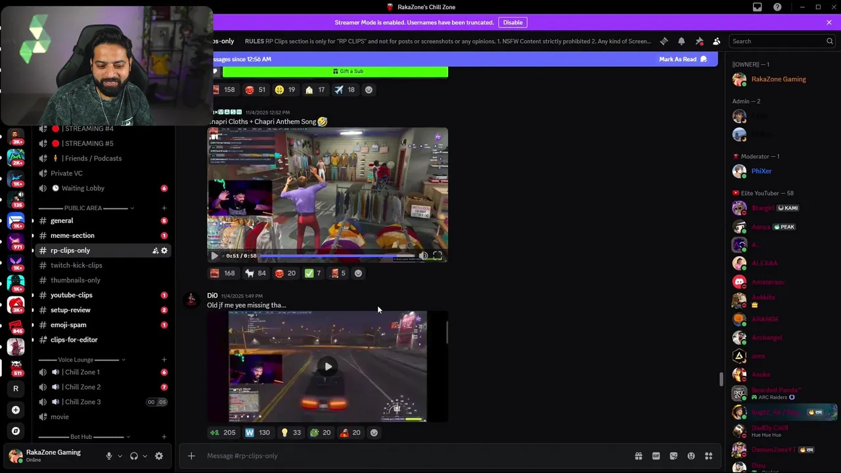The height and width of the screenshot is (473, 841).
Task: Edit rp-clips-only channel settings gear
Action: [164, 250]
